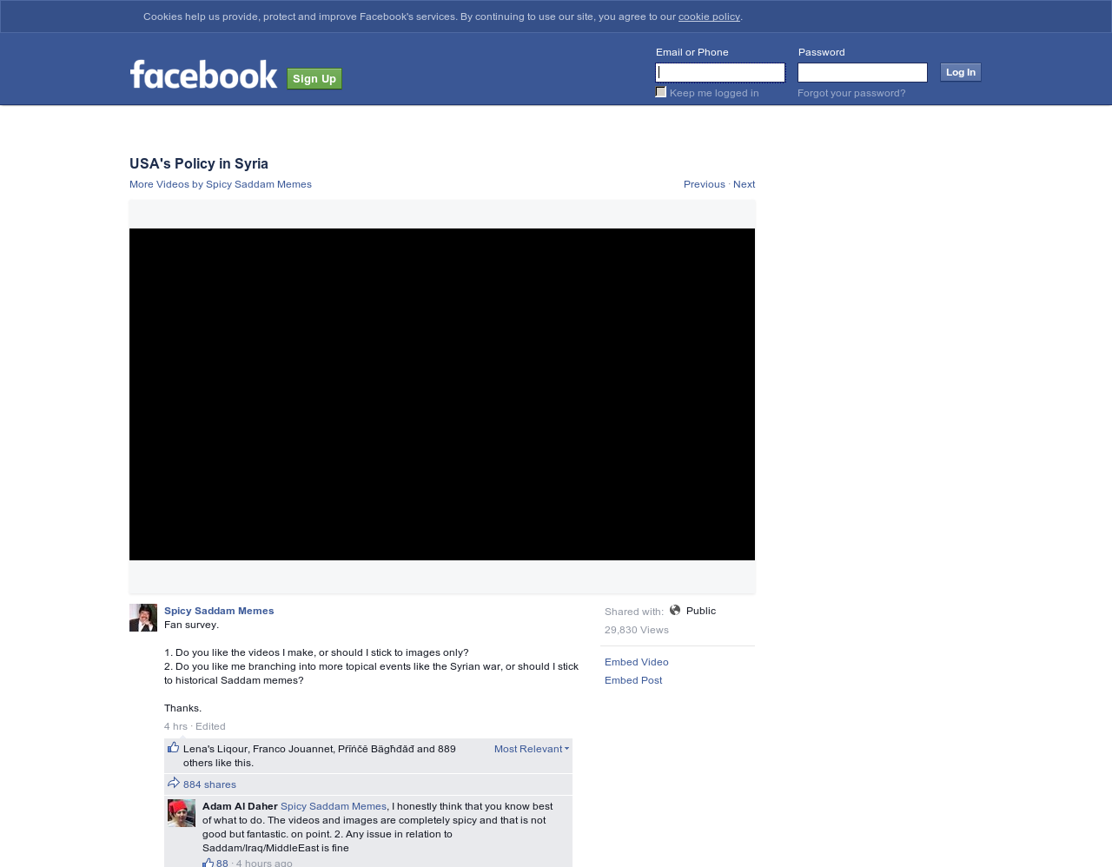
Task: Open Adam Al Daher's profile name link
Action: (x=240, y=806)
